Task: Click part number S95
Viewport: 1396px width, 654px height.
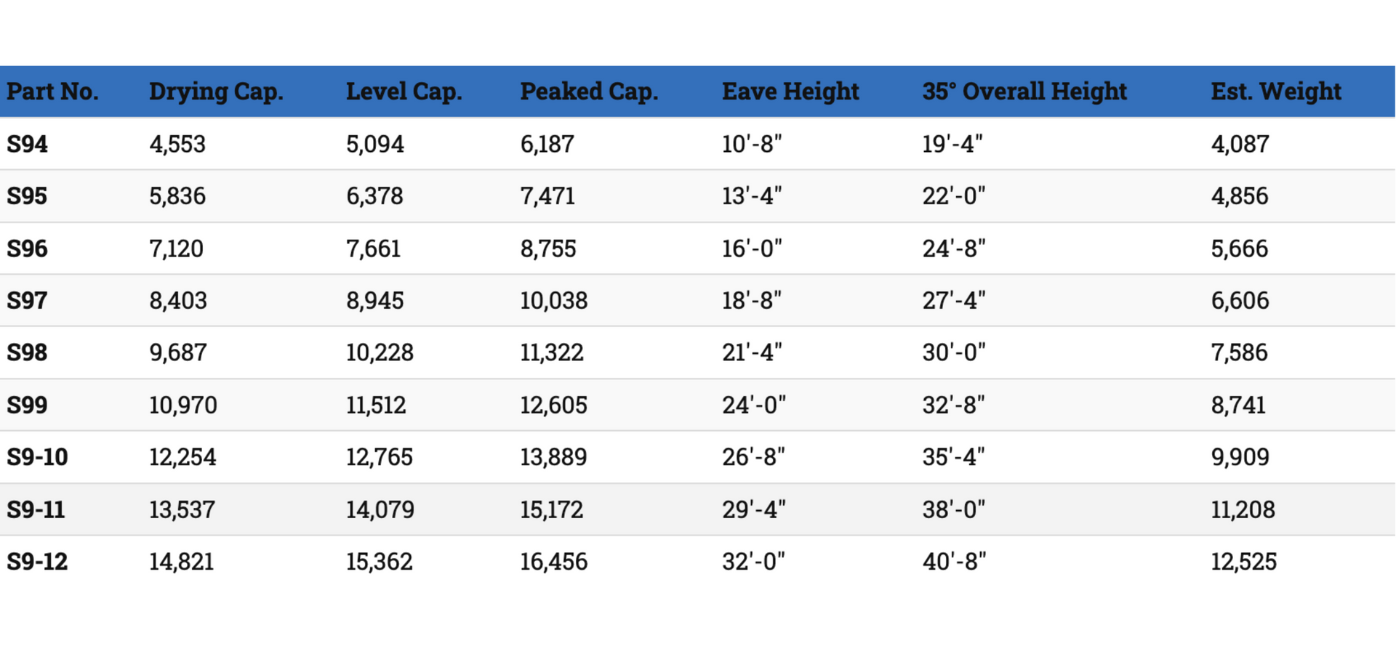Action: (x=27, y=196)
